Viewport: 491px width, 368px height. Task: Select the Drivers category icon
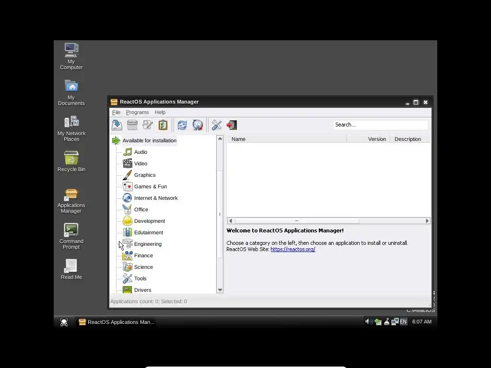(128, 290)
